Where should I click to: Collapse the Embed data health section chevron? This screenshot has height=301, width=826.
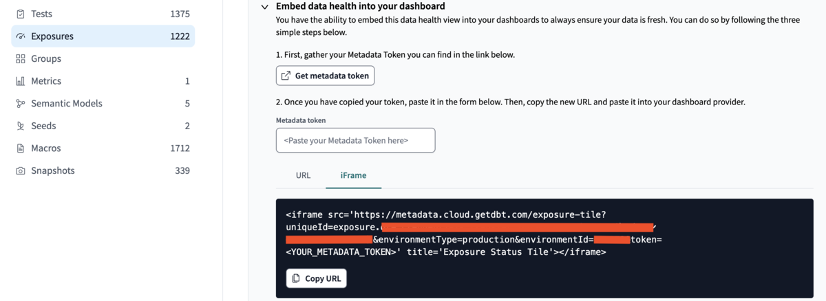264,6
